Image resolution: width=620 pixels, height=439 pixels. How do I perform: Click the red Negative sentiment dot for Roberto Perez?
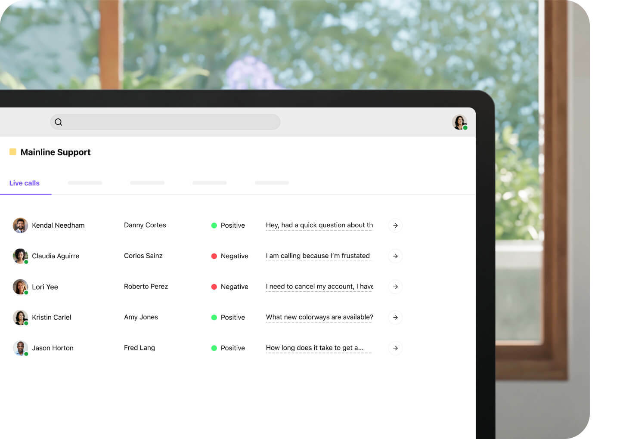[214, 287]
